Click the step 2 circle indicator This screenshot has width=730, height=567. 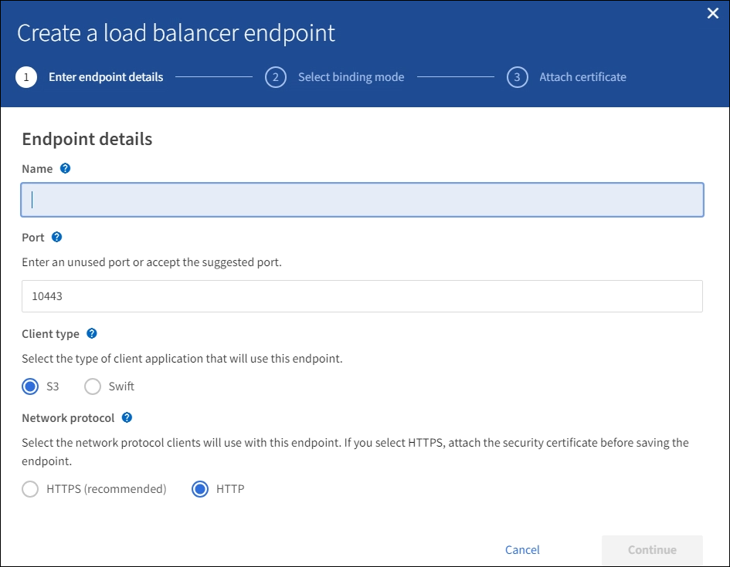click(x=275, y=77)
